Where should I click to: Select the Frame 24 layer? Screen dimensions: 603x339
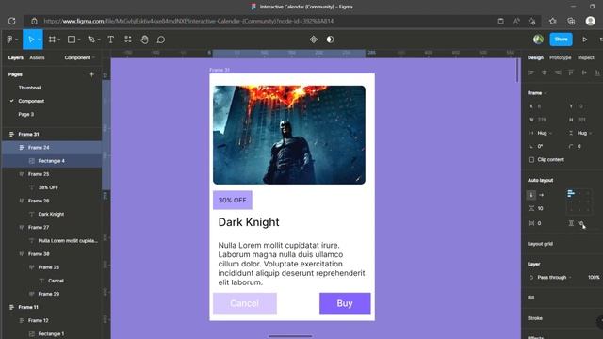52,148
